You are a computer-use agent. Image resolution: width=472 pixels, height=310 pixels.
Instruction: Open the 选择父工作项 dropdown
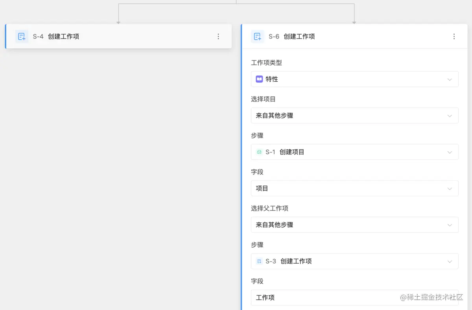[354, 225]
